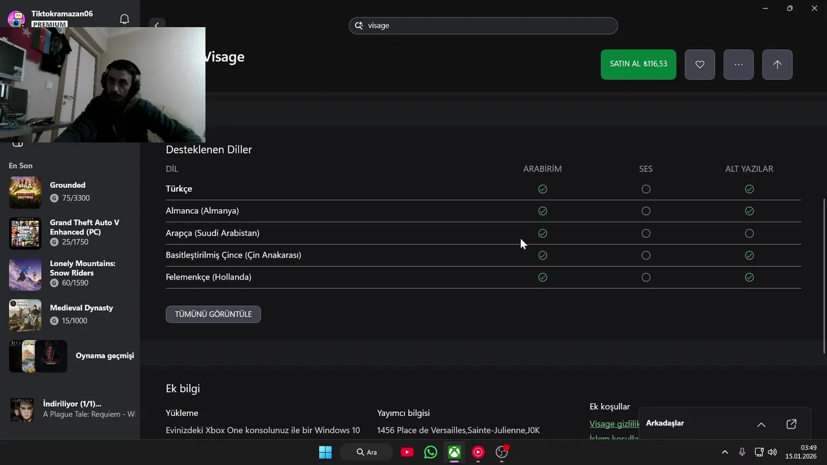Expand the Arkadaşlar panel chevron
Screen dimensions: 827x465
click(x=761, y=424)
